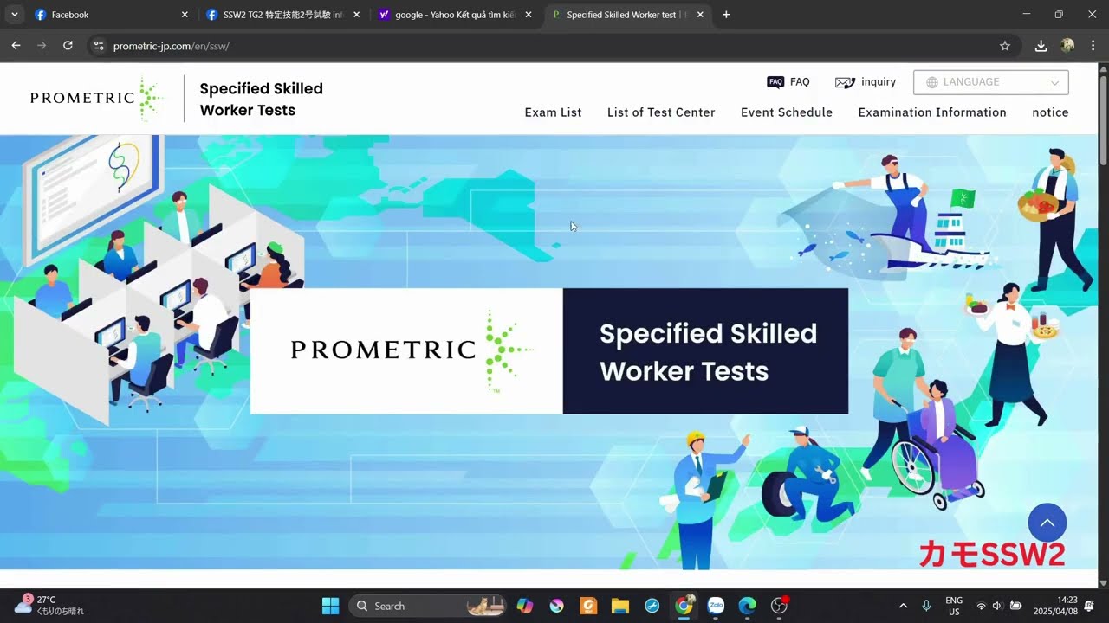Open the Exam List menu
Image resolution: width=1109 pixels, height=623 pixels.
tap(553, 112)
